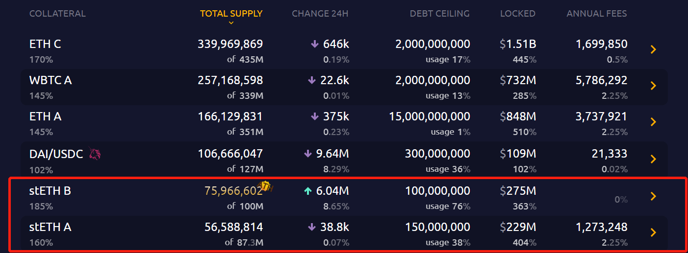Image resolution: width=688 pixels, height=253 pixels.
Task: Click the gold badge icon on stETH B supply
Action: (266, 186)
